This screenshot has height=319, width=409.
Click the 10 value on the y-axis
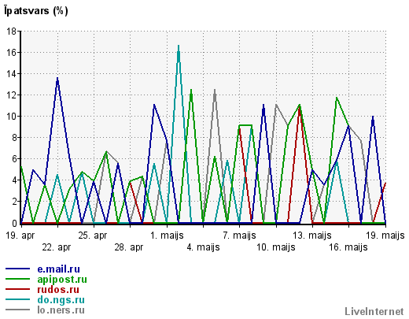pyautogui.click(x=11, y=117)
